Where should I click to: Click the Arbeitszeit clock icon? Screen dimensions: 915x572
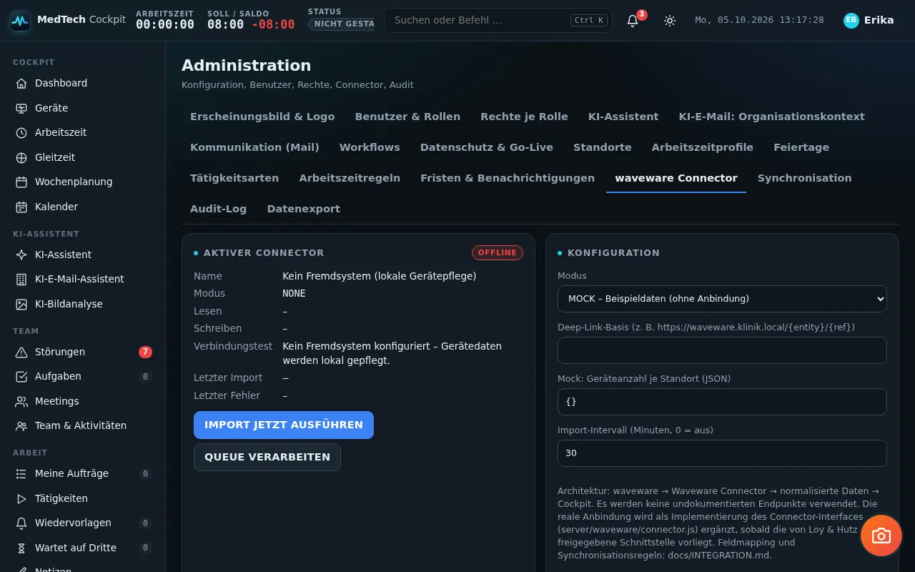click(x=21, y=132)
